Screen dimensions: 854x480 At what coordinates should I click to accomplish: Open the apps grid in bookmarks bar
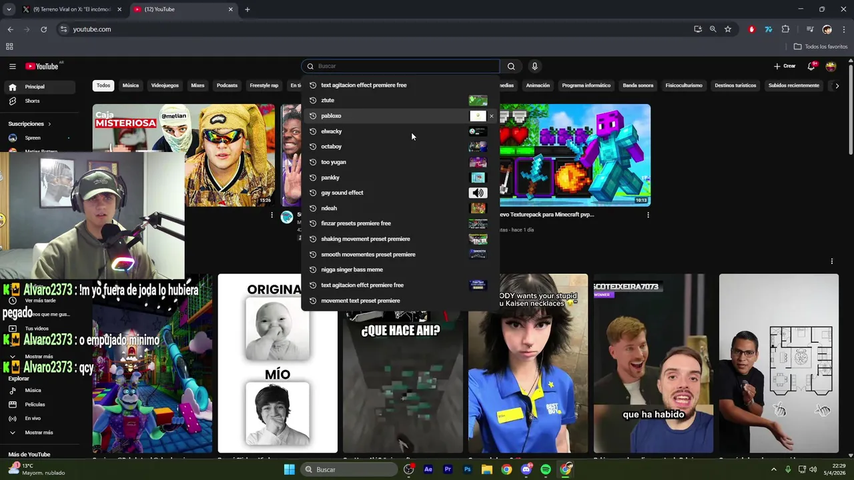click(9, 47)
